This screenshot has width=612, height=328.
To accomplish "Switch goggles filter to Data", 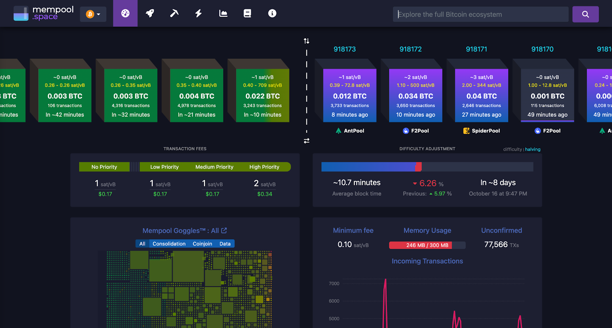I will [225, 244].
